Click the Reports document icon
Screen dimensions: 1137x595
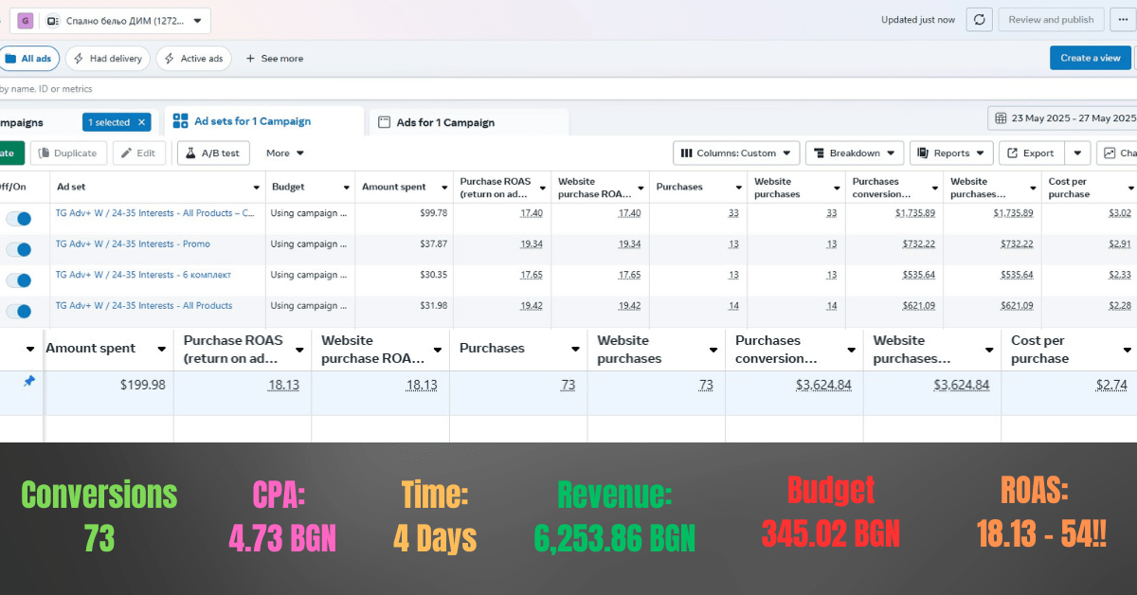[922, 153]
